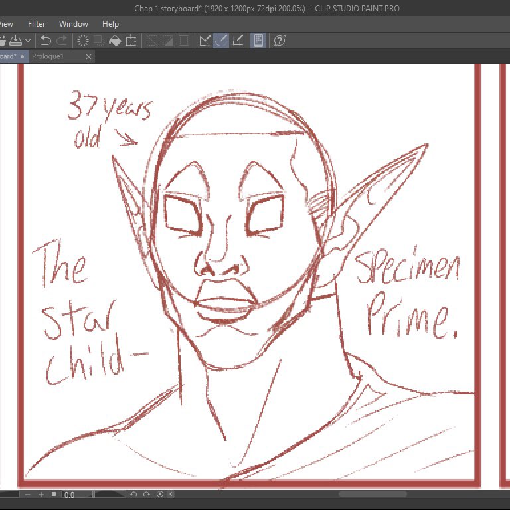Toggle the Companion mode smartphone icon
510x510 pixels.
pyautogui.click(x=258, y=41)
